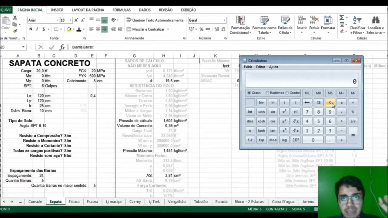Open the LAYOUT DA PÁGINA tab
Image resolution: width=388 pixels, height=218 pixels.
[88, 10]
